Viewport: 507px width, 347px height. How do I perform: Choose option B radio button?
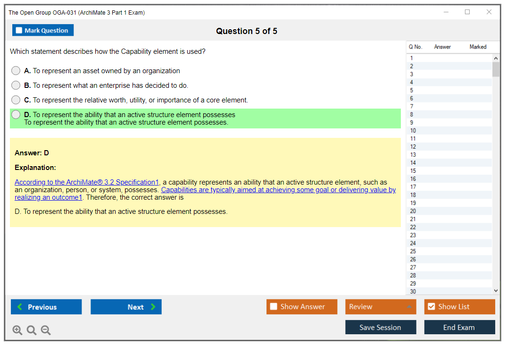16,85
